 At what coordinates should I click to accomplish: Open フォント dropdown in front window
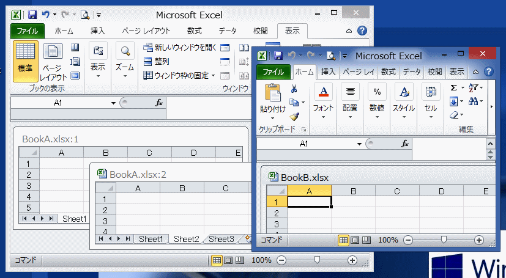tap(323, 101)
